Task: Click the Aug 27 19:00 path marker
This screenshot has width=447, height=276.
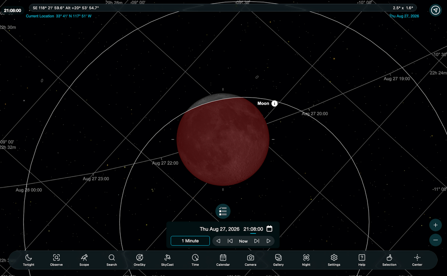Action: coord(397,79)
